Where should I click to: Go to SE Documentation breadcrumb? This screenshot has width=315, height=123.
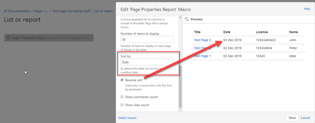point(17,11)
